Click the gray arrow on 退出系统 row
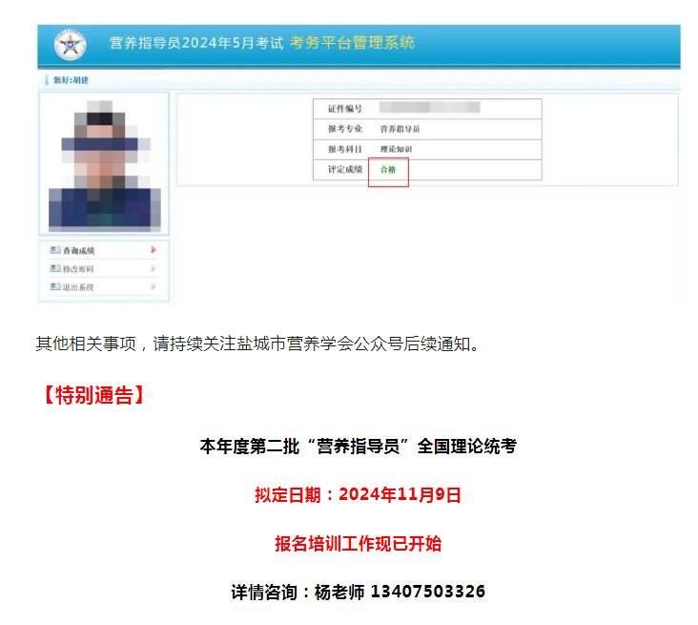 154,286
